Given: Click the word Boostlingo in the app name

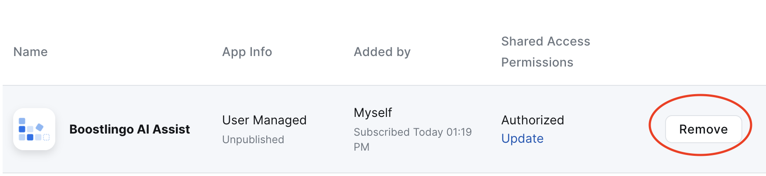Looking at the screenshot, I should pyautogui.click(x=101, y=129).
